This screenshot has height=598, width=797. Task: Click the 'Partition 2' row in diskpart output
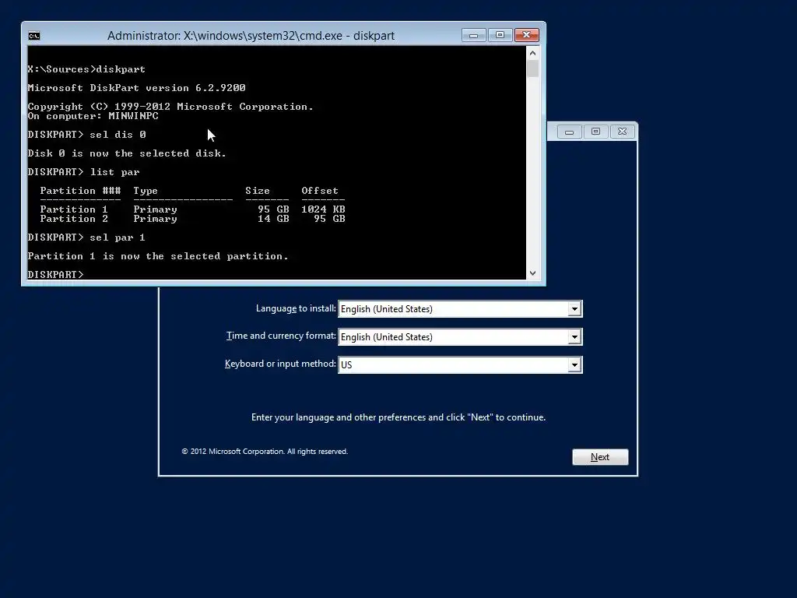(x=193, y=219)
